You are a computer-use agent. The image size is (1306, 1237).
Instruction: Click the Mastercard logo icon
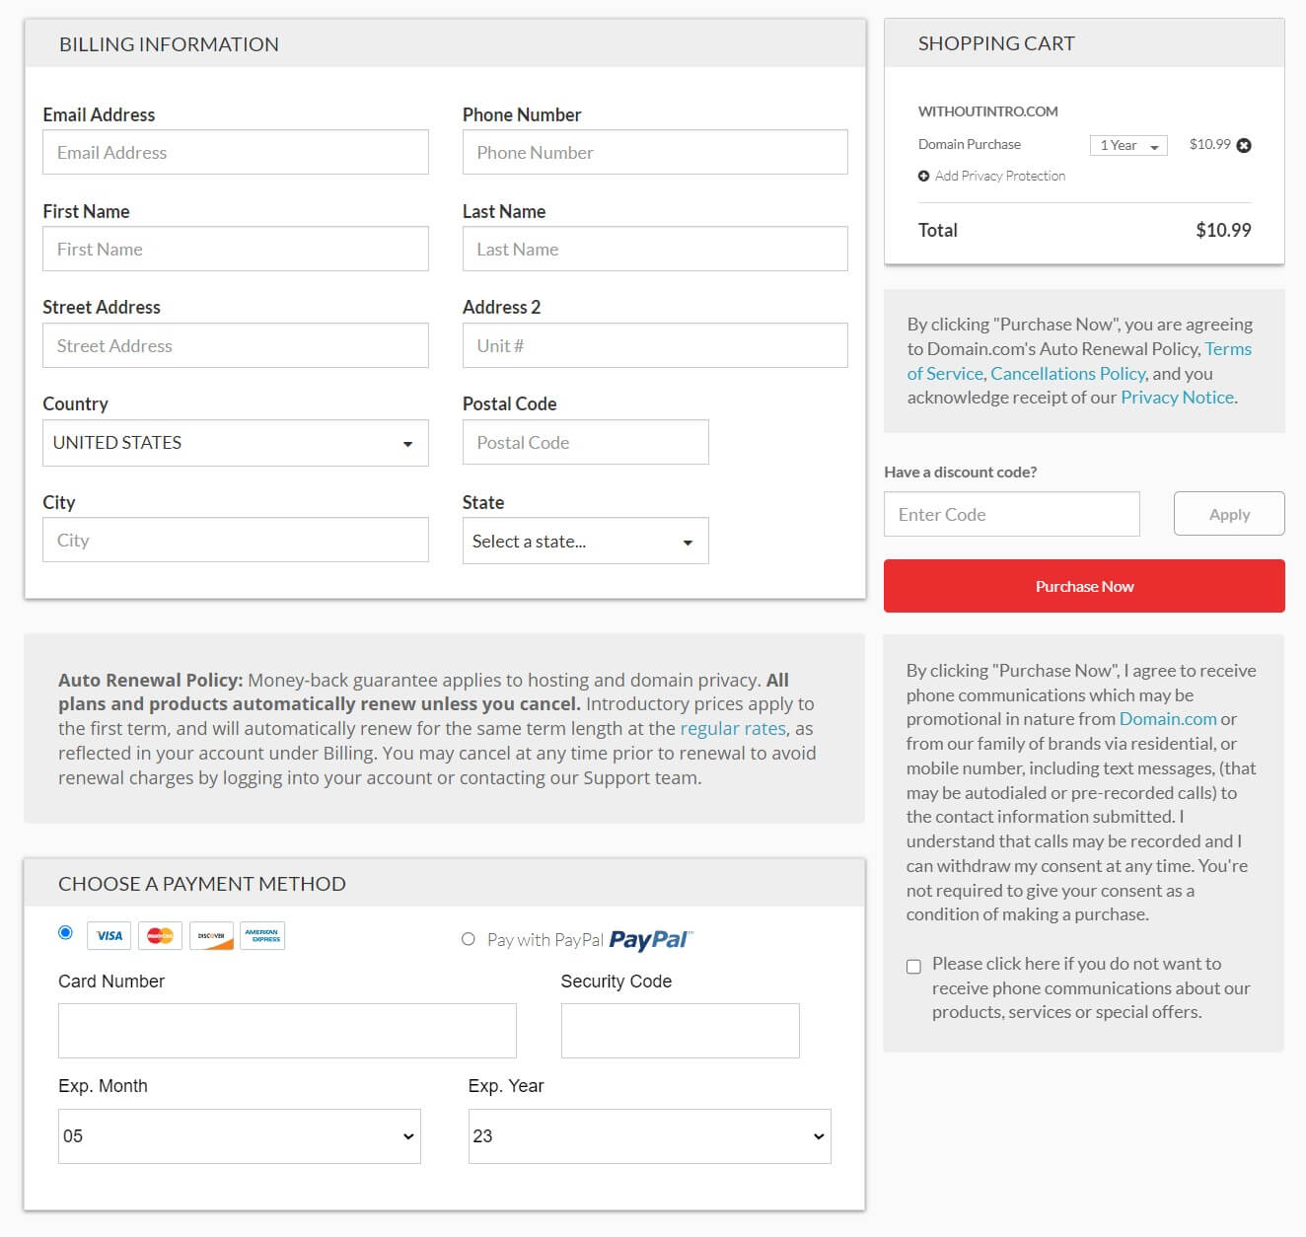point(160,935)
